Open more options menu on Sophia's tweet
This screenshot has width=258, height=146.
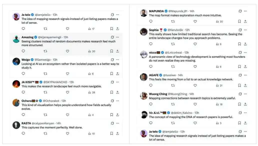(245, 30)
